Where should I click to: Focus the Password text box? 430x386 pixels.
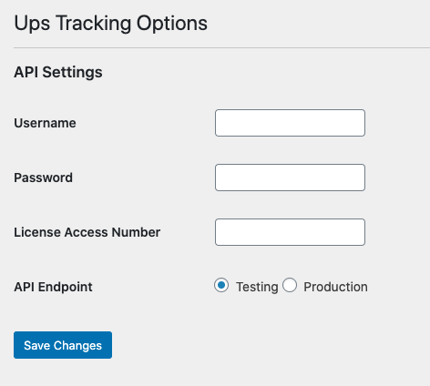click(290, 178)
